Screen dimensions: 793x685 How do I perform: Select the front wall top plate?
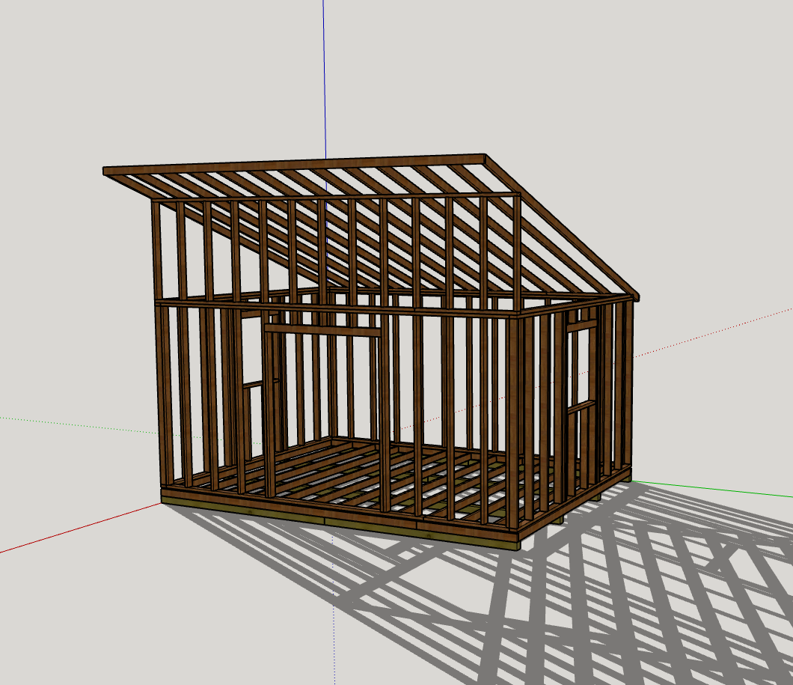click(x=337, y=308)
